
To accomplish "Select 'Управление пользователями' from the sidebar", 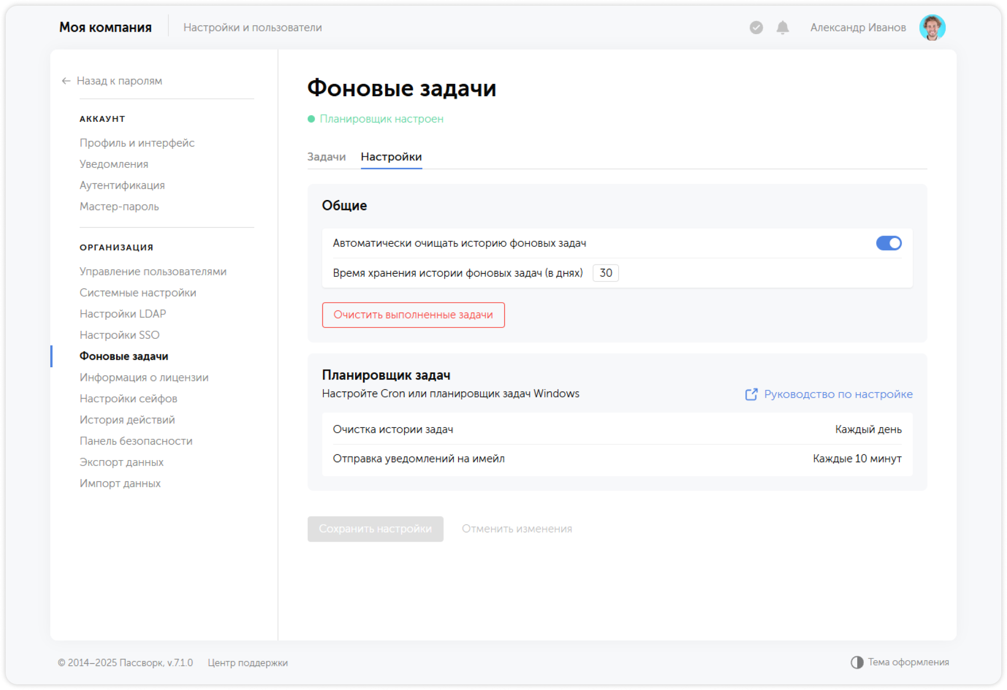I will [x=153, y=271].
